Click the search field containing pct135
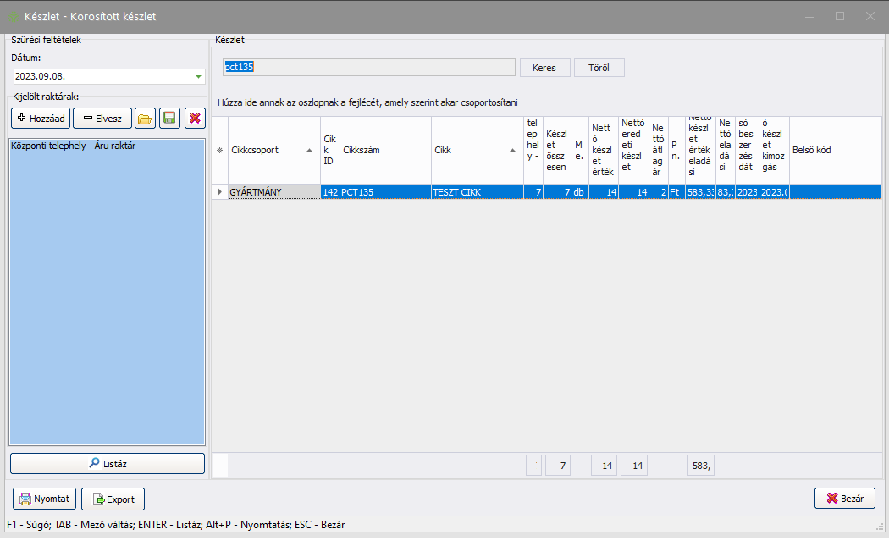This screenshot has width=889, height=546. tap(367, 68)
